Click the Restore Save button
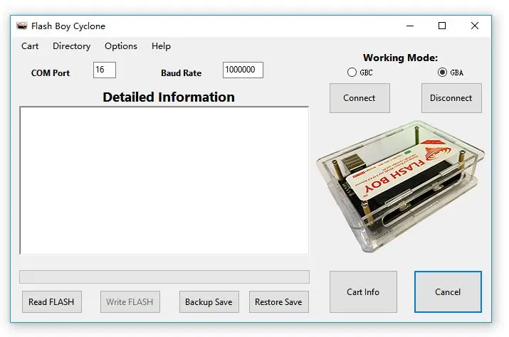 click(278, 301)
